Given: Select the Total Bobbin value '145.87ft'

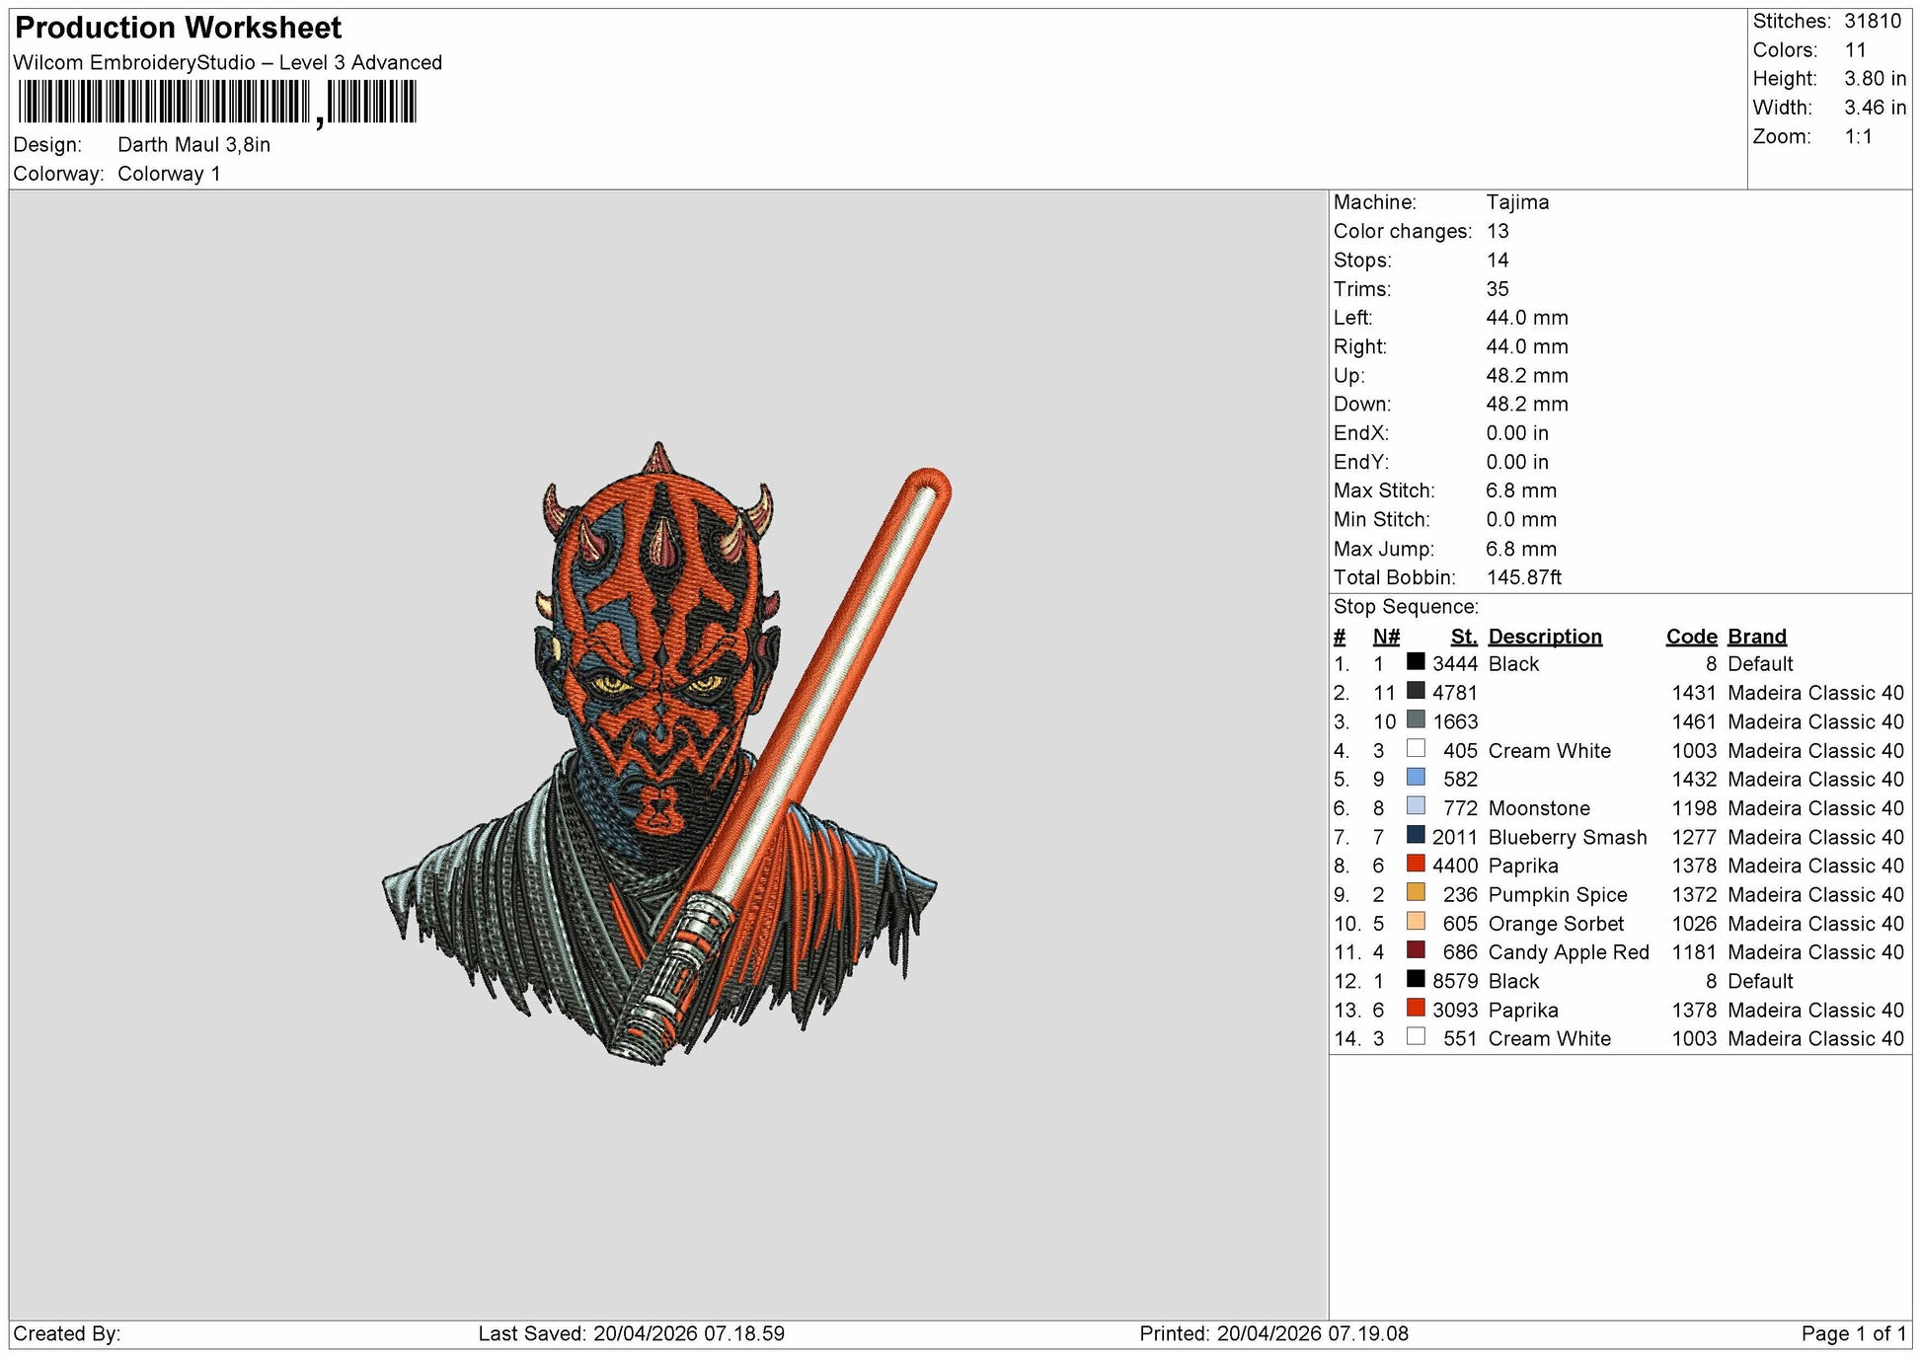Looking at the screenshot, I should pyautogui.click(x=1524, y=577).
